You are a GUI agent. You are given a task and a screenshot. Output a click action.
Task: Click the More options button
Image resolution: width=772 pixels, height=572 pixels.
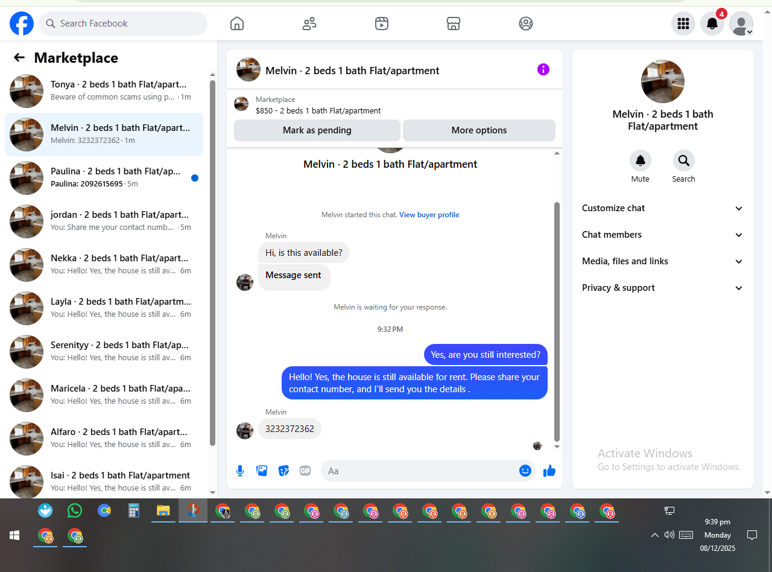coord(479,130)
